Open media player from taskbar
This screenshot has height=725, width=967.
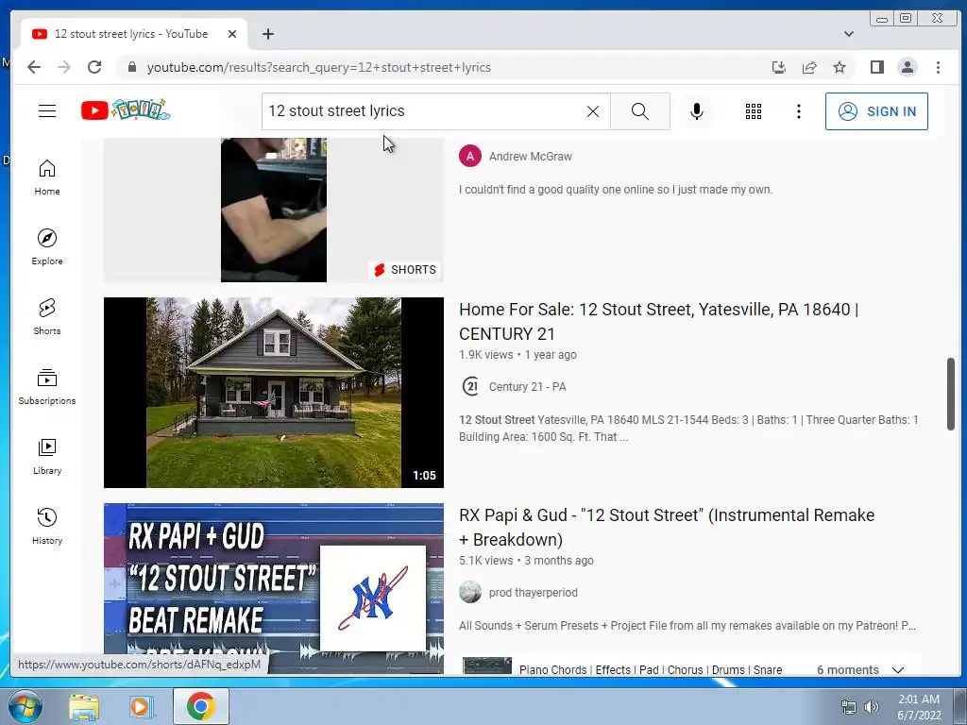coord(140,706)
